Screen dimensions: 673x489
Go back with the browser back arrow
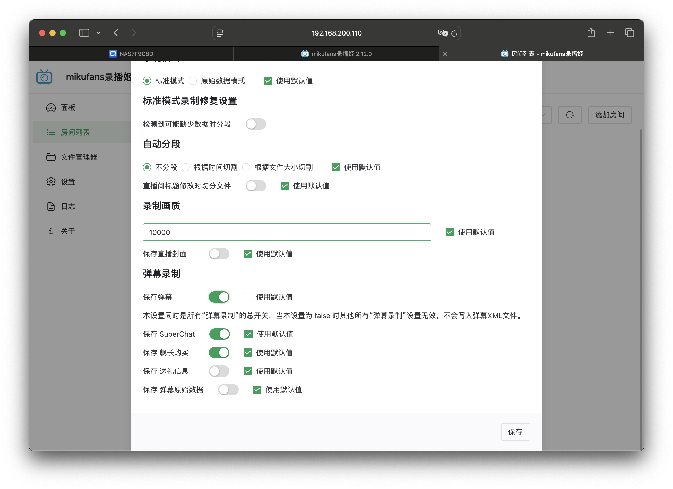(116, 33)
